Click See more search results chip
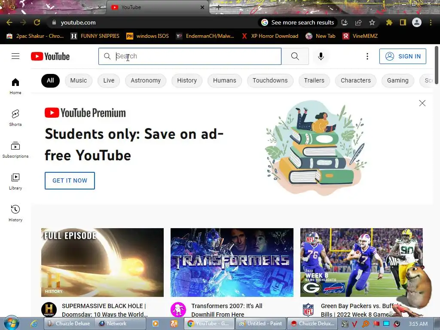This screenshot has width=440, height=330. [x=297, y=22]
